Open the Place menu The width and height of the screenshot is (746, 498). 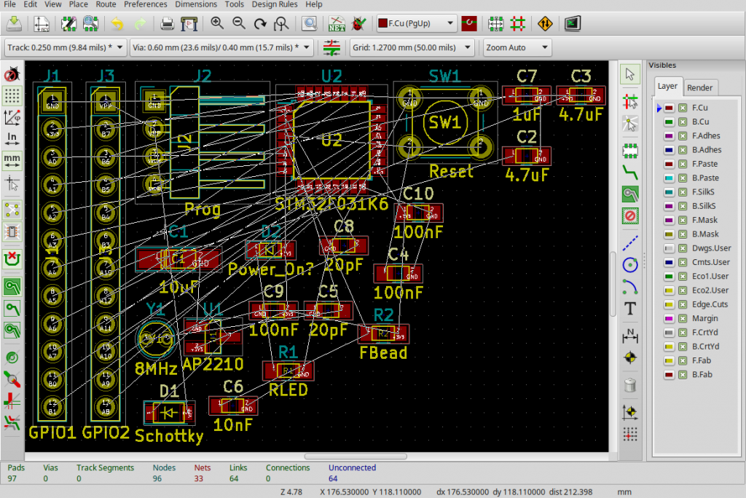[78, 4]
